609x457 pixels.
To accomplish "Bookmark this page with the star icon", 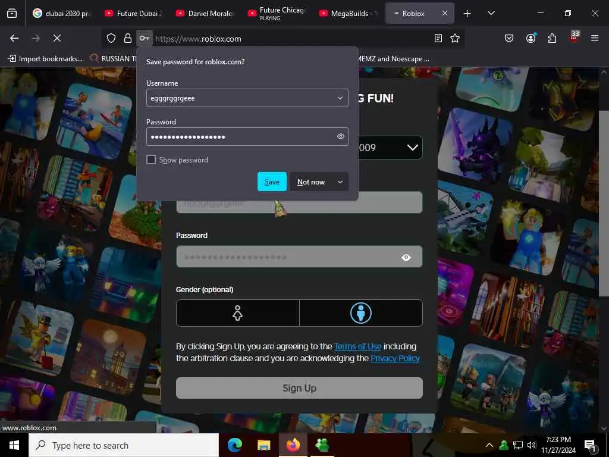I will 455,38.
